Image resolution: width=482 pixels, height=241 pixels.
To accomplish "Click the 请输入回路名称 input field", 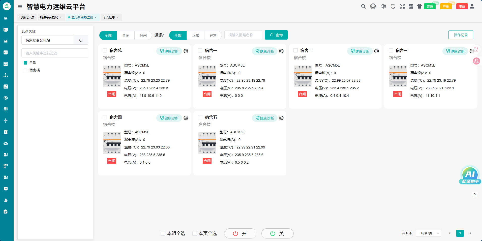I will coord(243,35).
